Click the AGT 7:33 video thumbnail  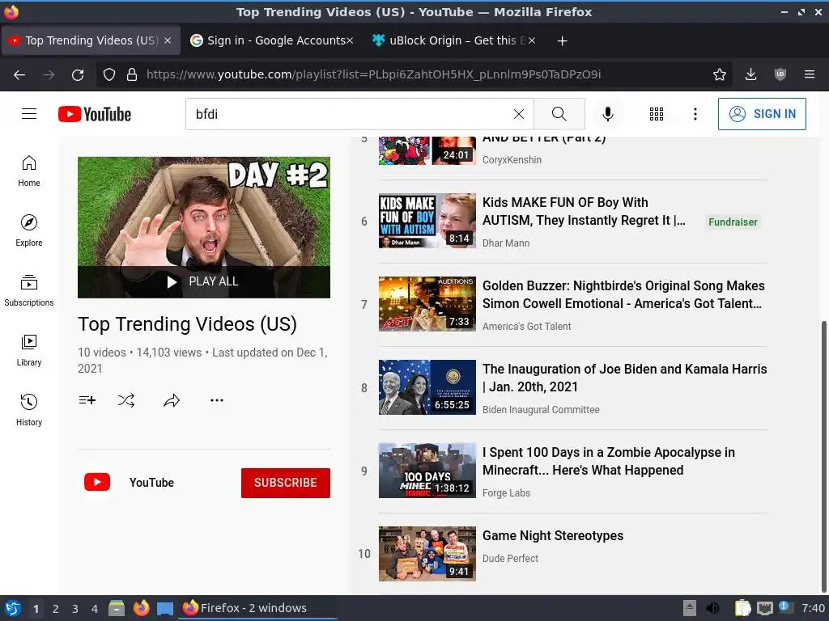[427, 304]
